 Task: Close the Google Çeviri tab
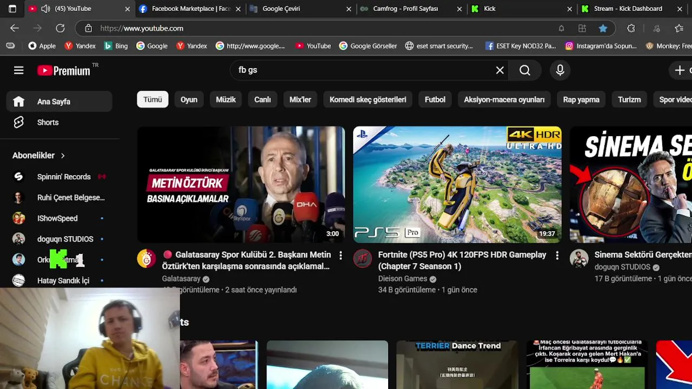click(x=349, y=9)
